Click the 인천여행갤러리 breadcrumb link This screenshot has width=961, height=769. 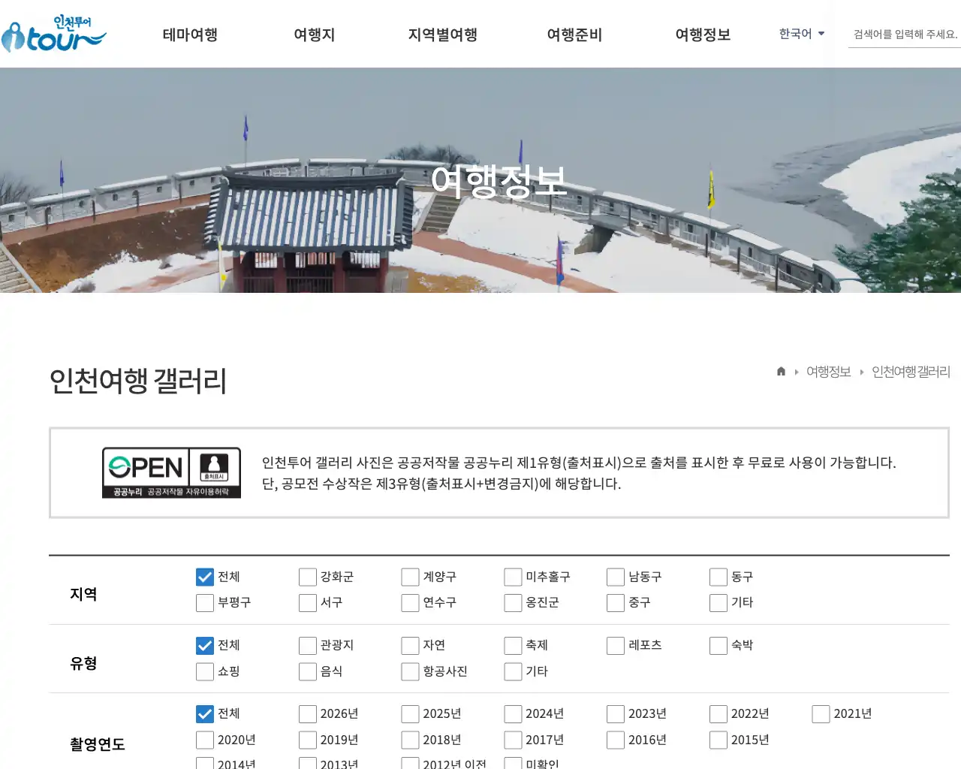pos(910,371)
